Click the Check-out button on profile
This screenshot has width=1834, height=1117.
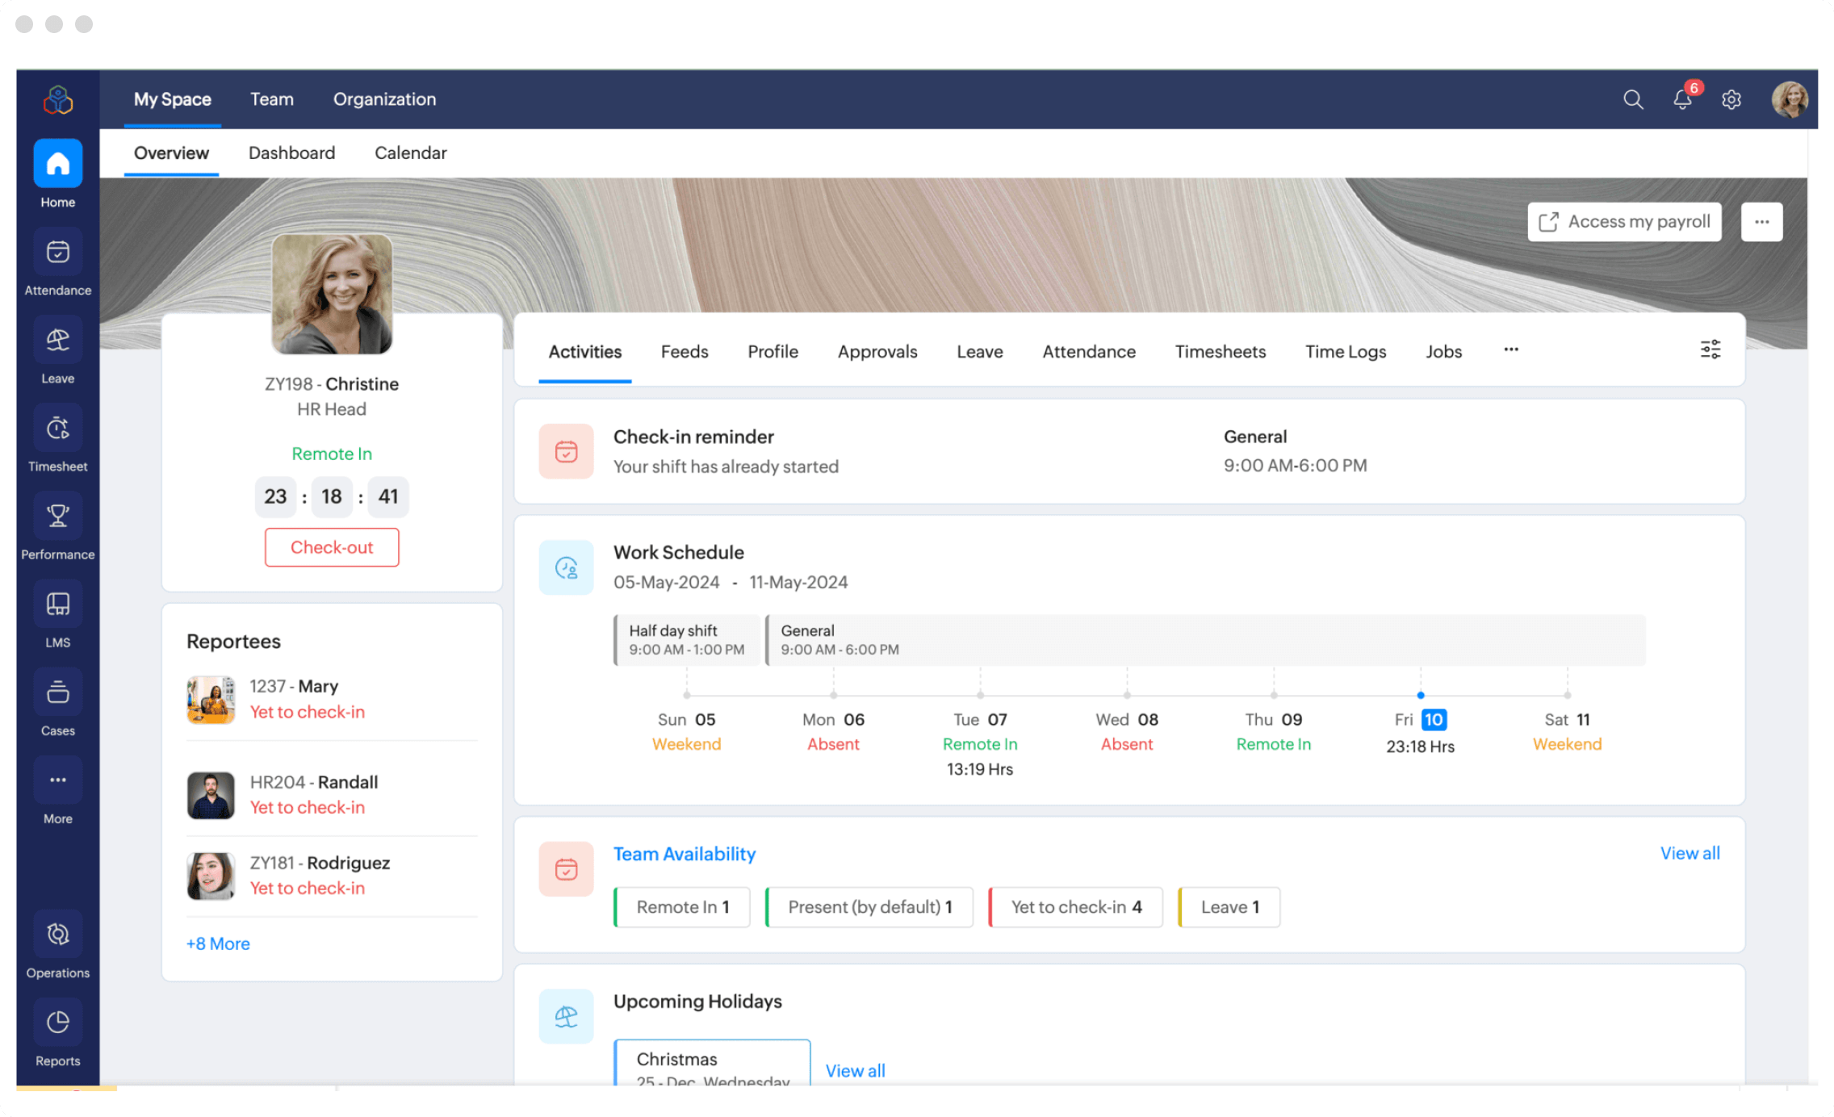point(332,547)
